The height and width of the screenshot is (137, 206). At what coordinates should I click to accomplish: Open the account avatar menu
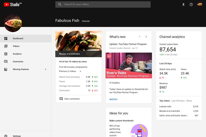click(x=200, y=5)
